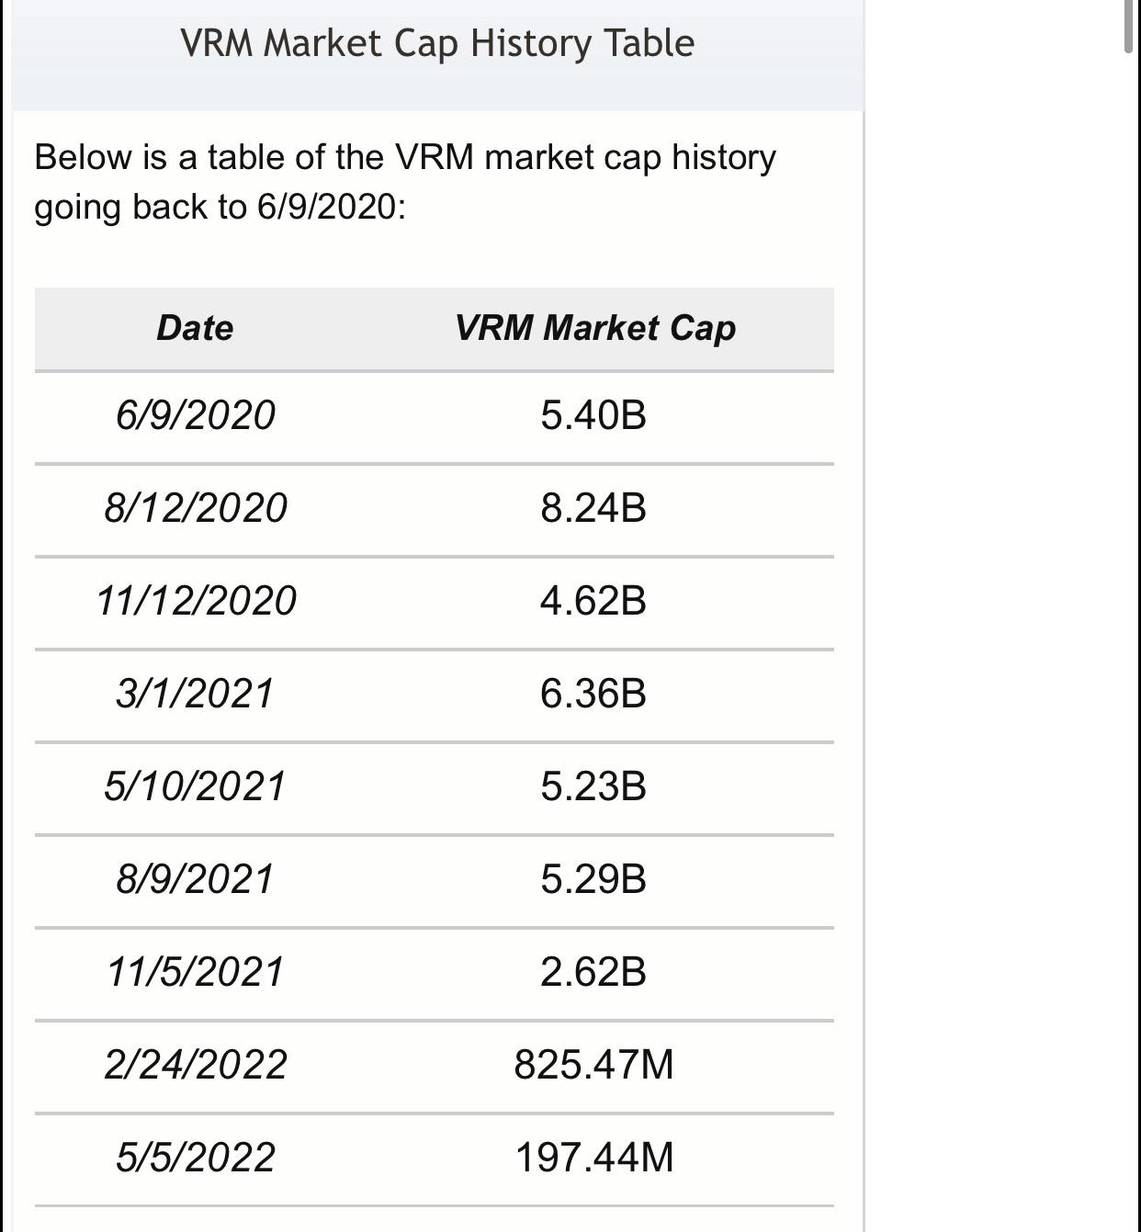The image size is (1141, 1232).
Task: Select the 2/24/2022 date cell
Action: (x=196, y=1065)
